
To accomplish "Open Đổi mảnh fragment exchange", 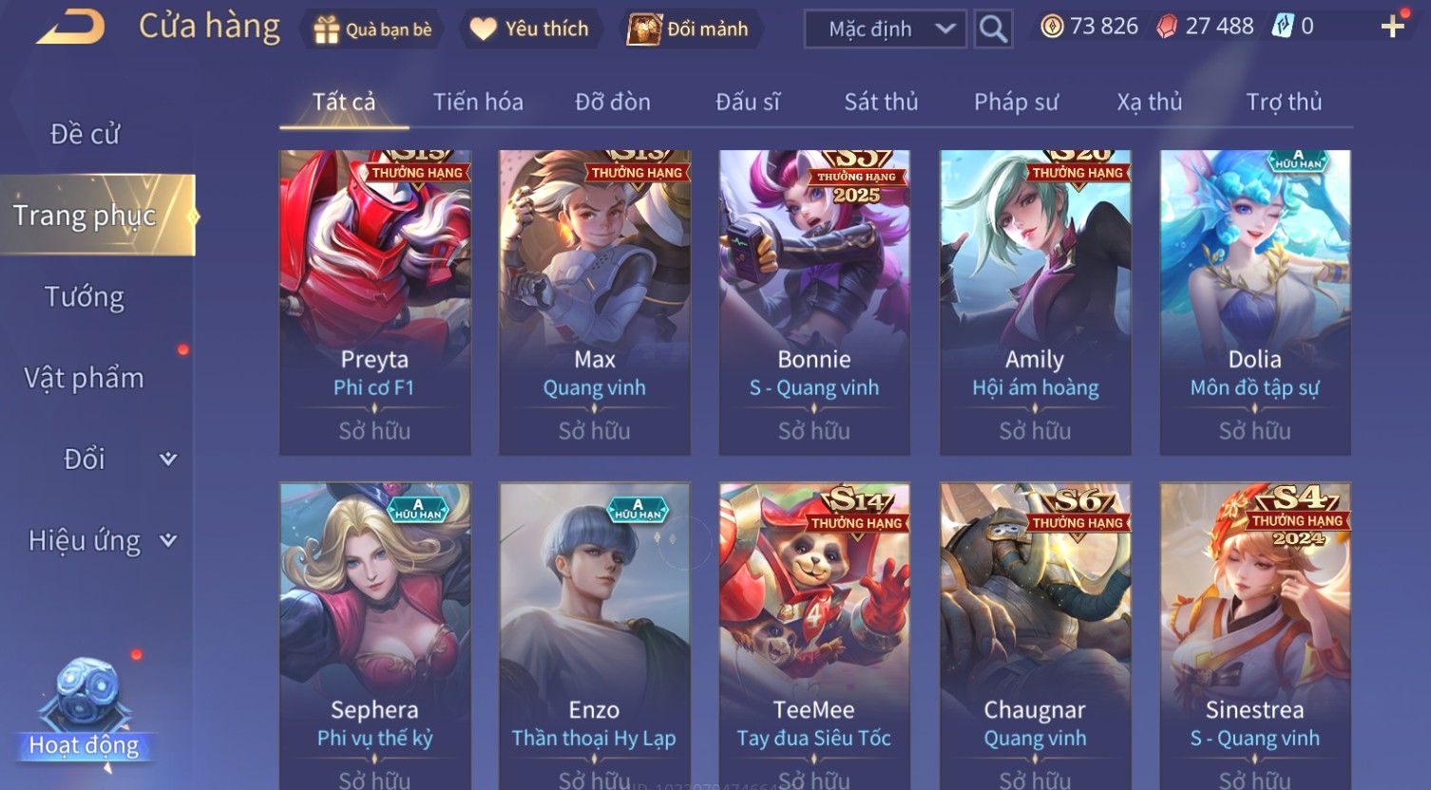I will click(x=687, y=29).
